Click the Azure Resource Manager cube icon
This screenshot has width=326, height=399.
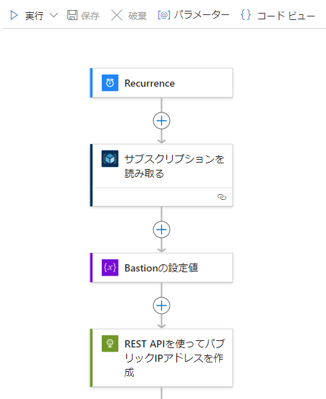coord(110,158)
